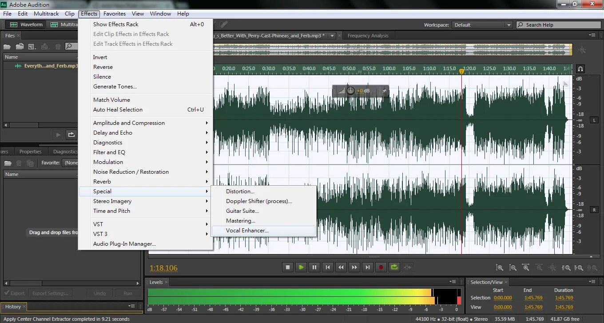This screenshot has width=604, height=323.
Task: Pause playback with the Pause button
Action: pos(314,267)
